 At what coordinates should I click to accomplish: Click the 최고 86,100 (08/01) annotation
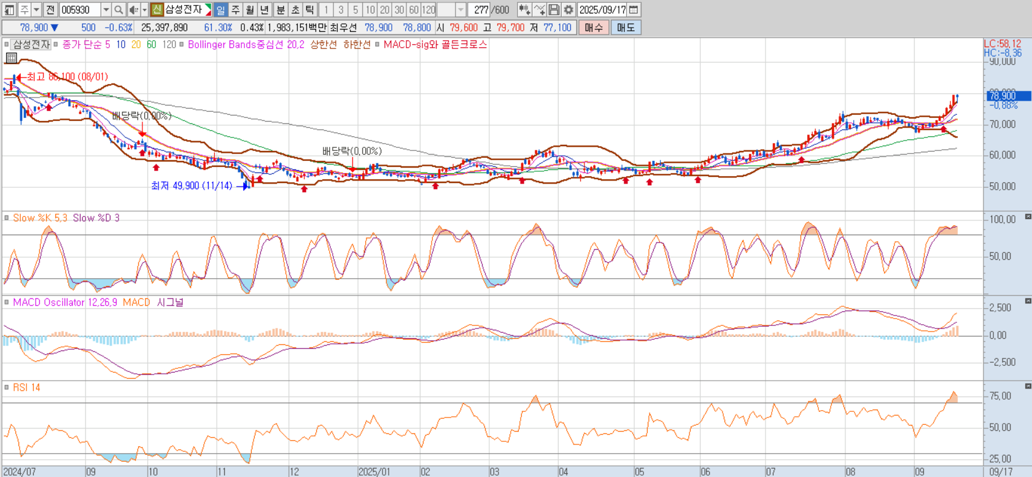tap(67, 77)
